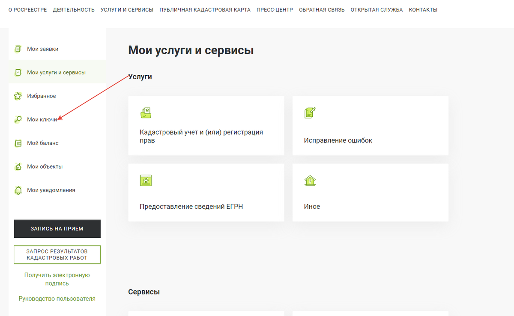Click the key icon beside Мои ключи
The height and width of the screenshot is (316, 514).
pos(18,120)
